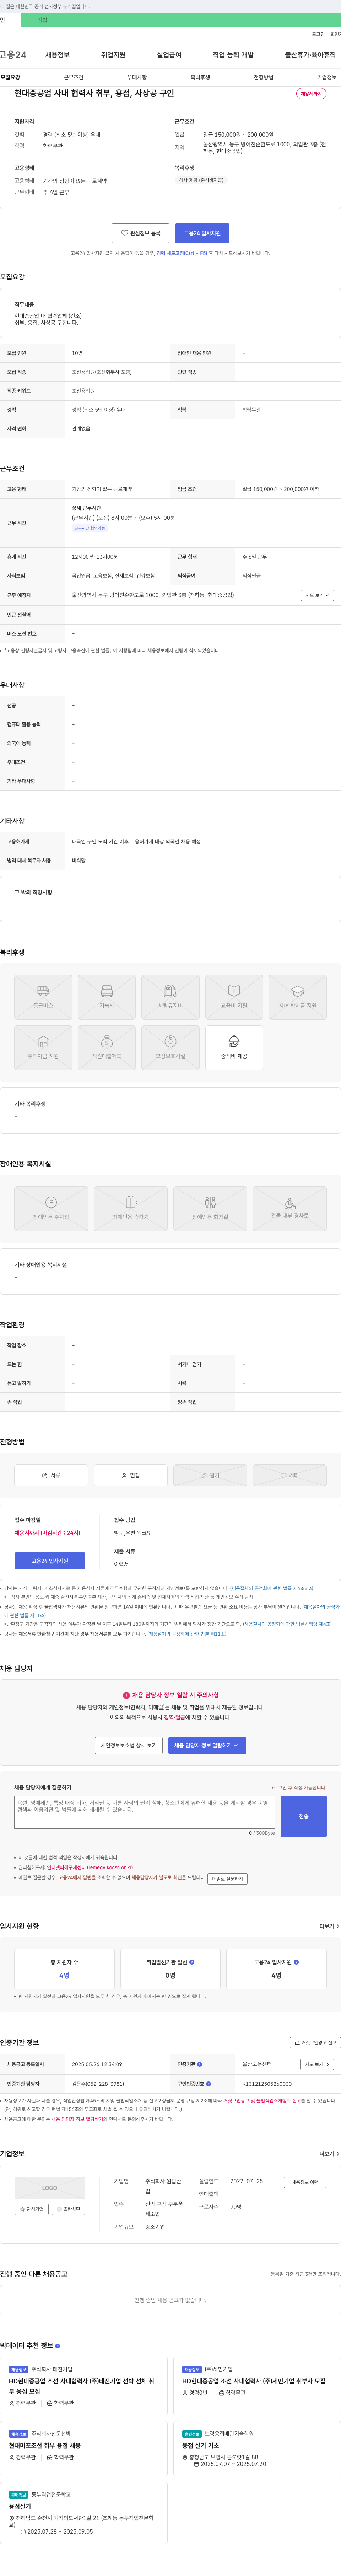The image size is (341, 2576).
Task: Click the 전송 send button
Action: coord(303,1816)
